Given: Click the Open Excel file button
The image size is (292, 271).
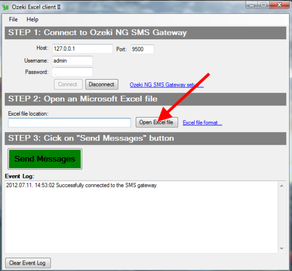Looking at the screenshot, I should pyautogui.click(x=157, y=122).
